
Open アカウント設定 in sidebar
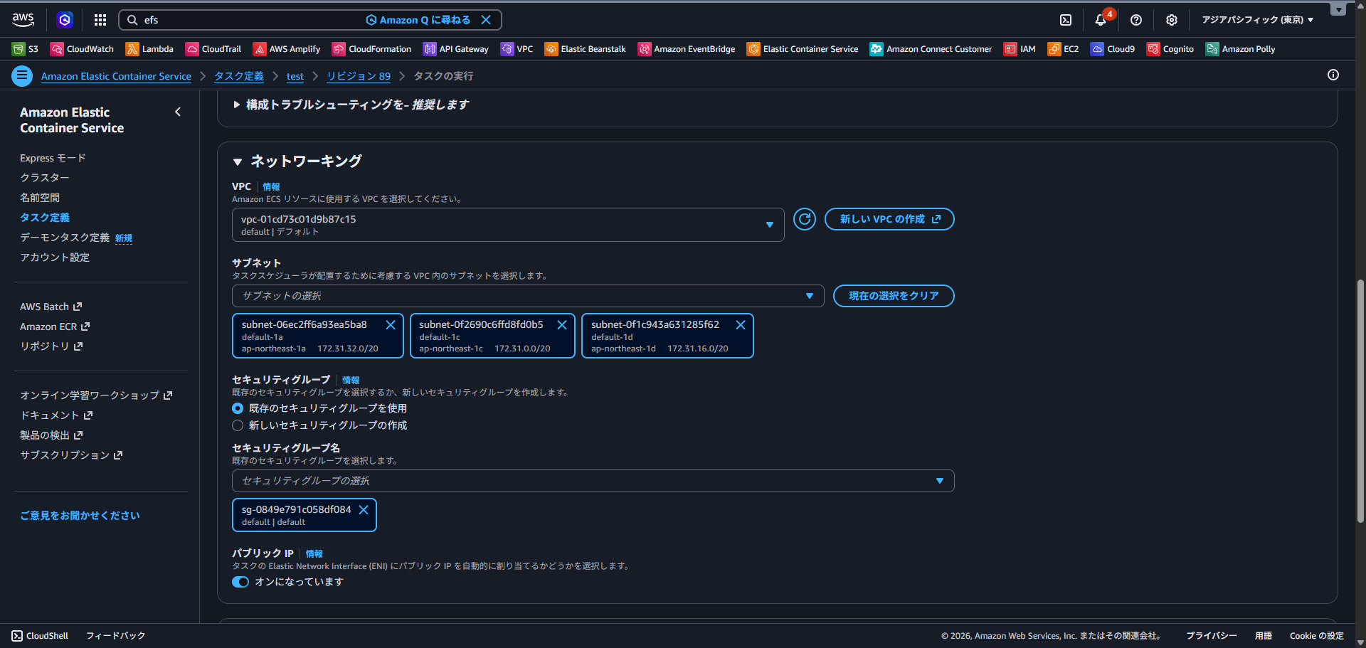click(55, 257)
